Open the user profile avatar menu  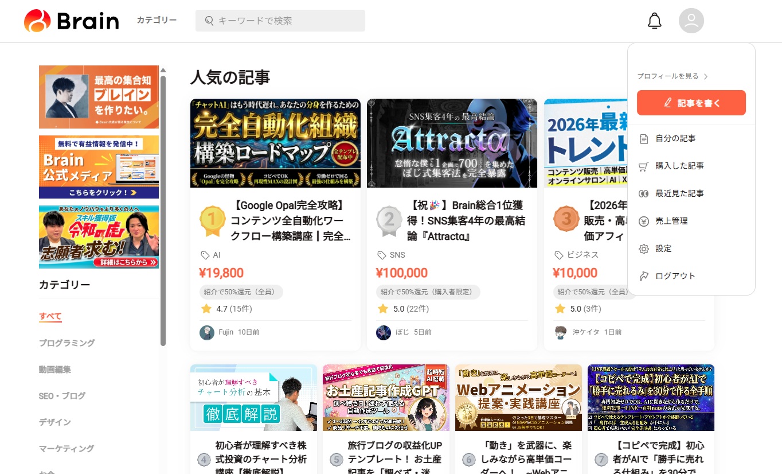[x=691, y=21]
